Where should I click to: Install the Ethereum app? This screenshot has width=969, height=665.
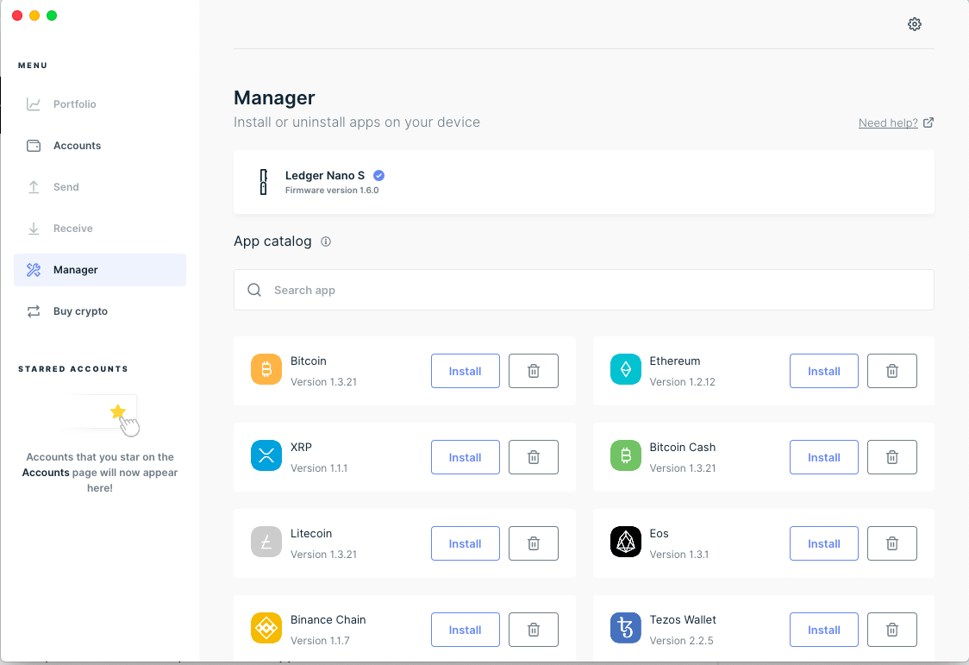[823, 371]
